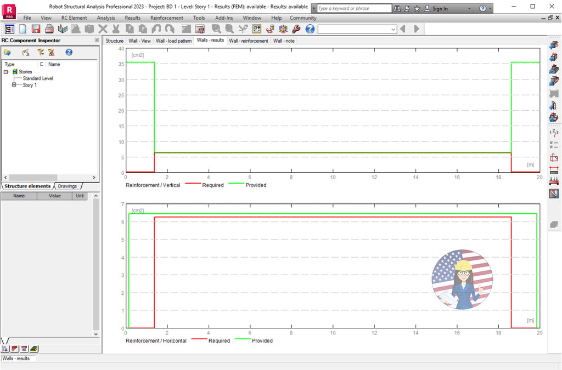Click the help question mark in Component Inspector toolbar
The height and width of the screenshot is (370, 562).
(x=68, y=52)
